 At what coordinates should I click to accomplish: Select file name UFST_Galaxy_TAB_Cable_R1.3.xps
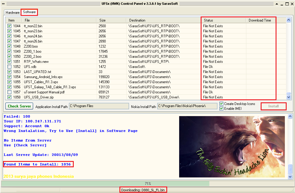[x=50, y=87]
